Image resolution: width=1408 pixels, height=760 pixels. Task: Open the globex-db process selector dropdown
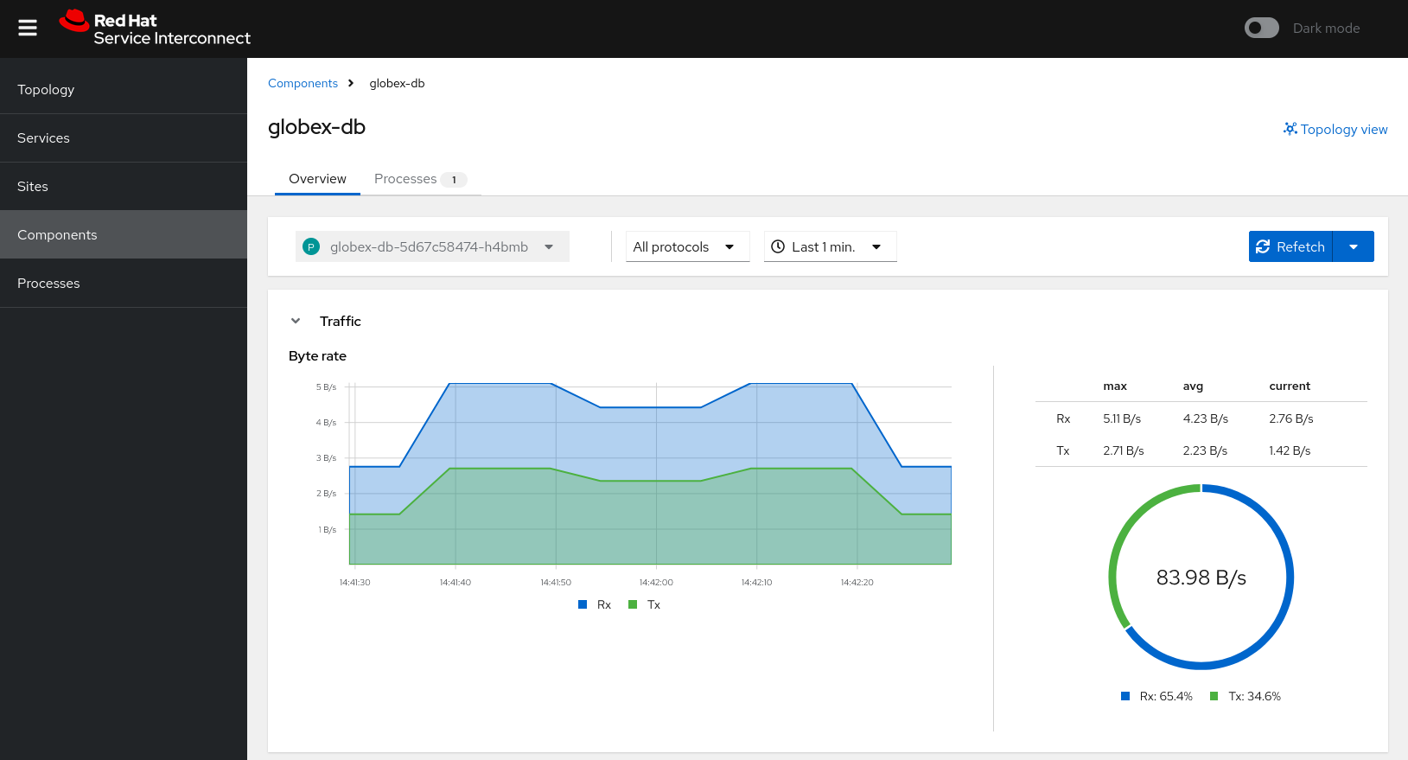click(432, 246)
